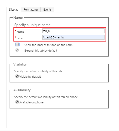Click the Show the label text
119x131 pixels.
pyautogui.click(x=48, y=45)
